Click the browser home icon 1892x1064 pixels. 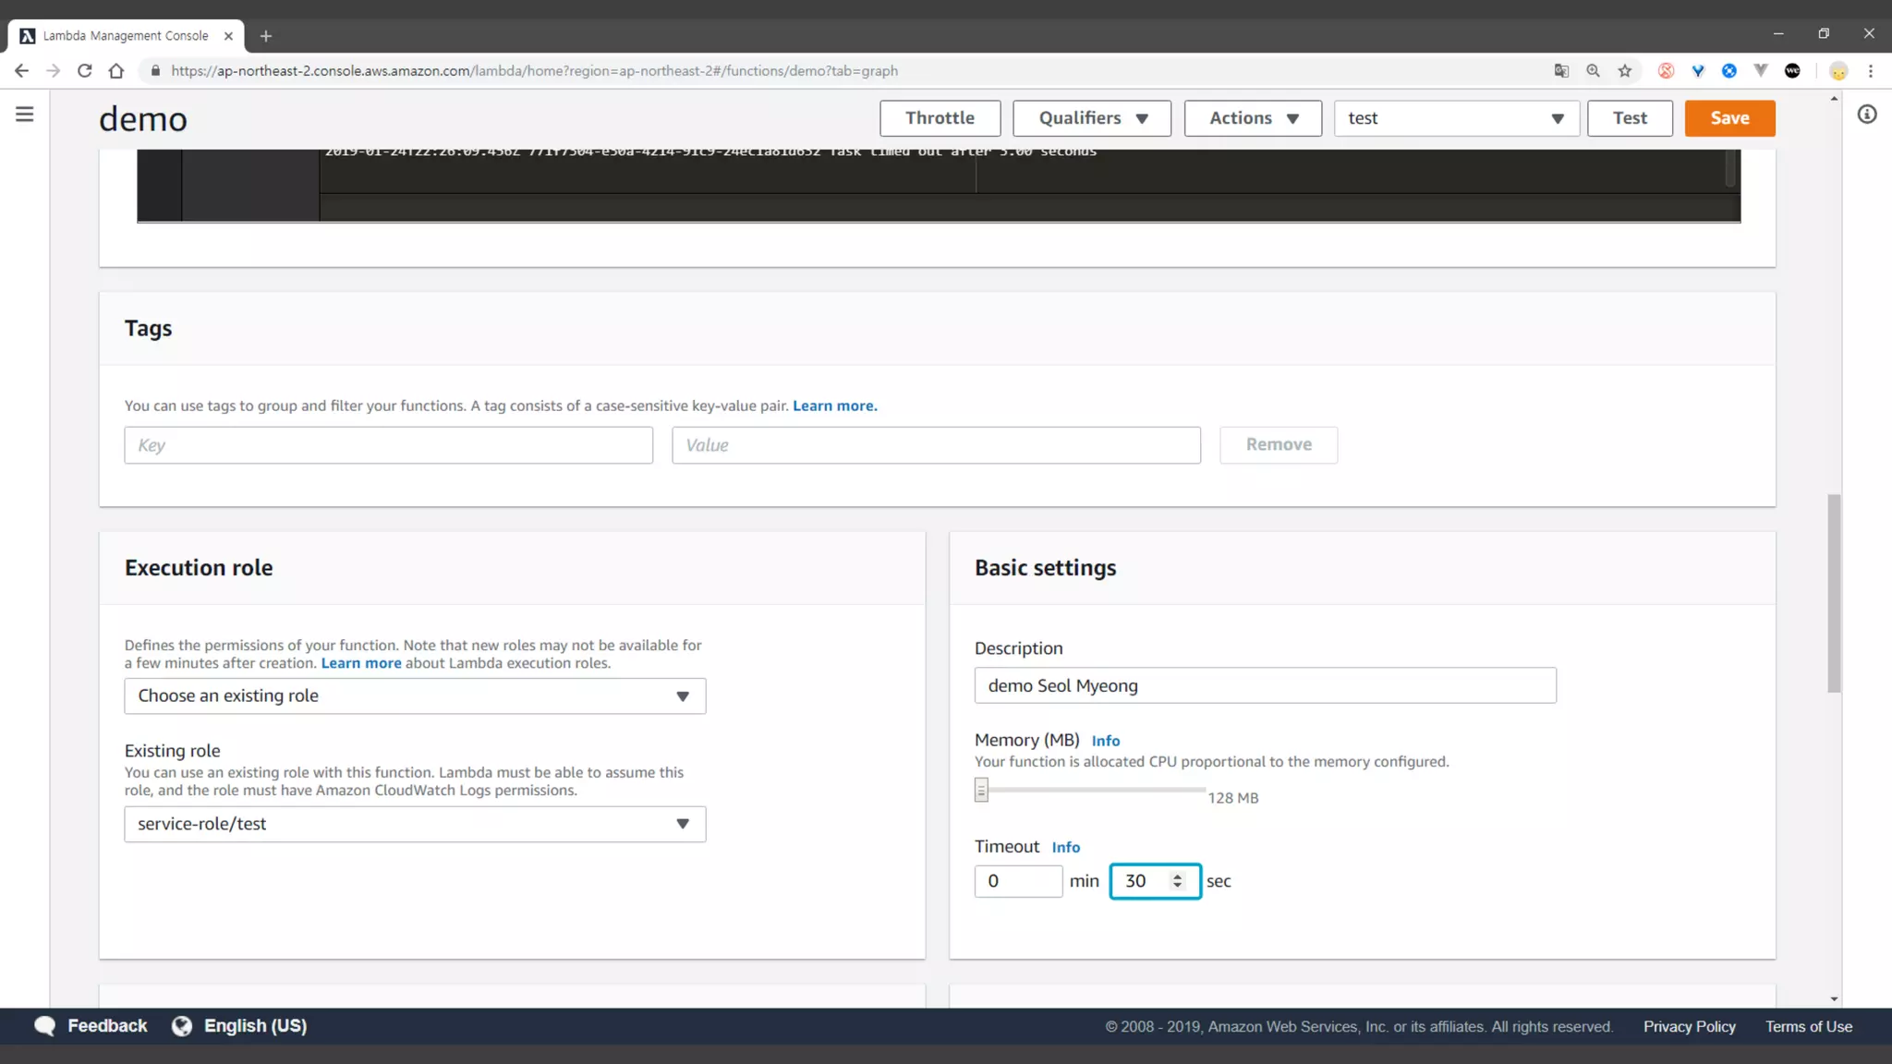coord(116,71)
